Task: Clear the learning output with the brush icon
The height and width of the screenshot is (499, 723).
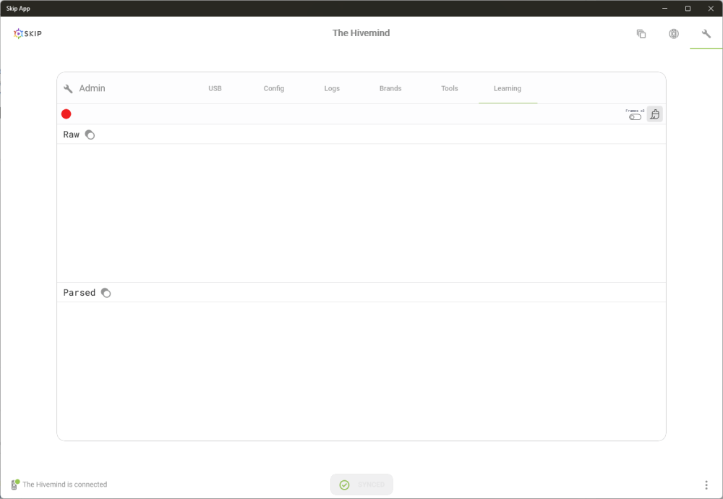Action: [655, 114]
